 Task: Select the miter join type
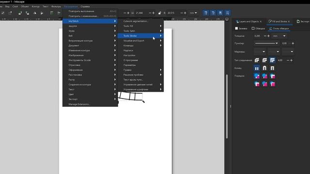(x=272, y=60)
